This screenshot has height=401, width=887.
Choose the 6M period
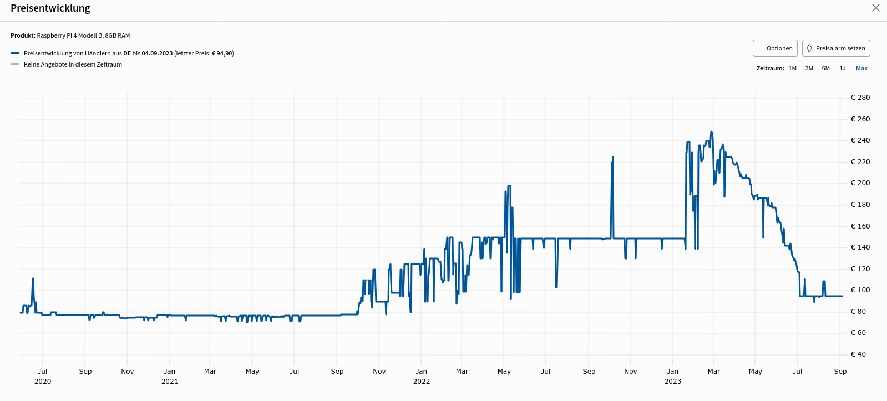[825, 68]
